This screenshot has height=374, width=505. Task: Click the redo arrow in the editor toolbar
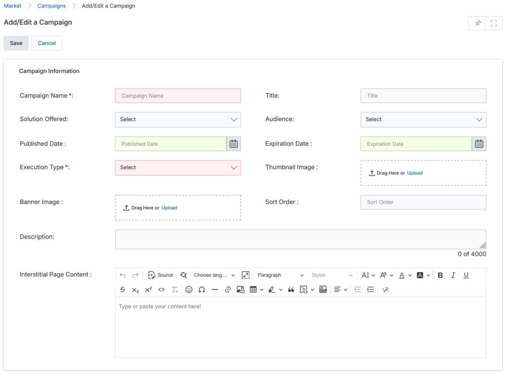(x=135, y=275)
